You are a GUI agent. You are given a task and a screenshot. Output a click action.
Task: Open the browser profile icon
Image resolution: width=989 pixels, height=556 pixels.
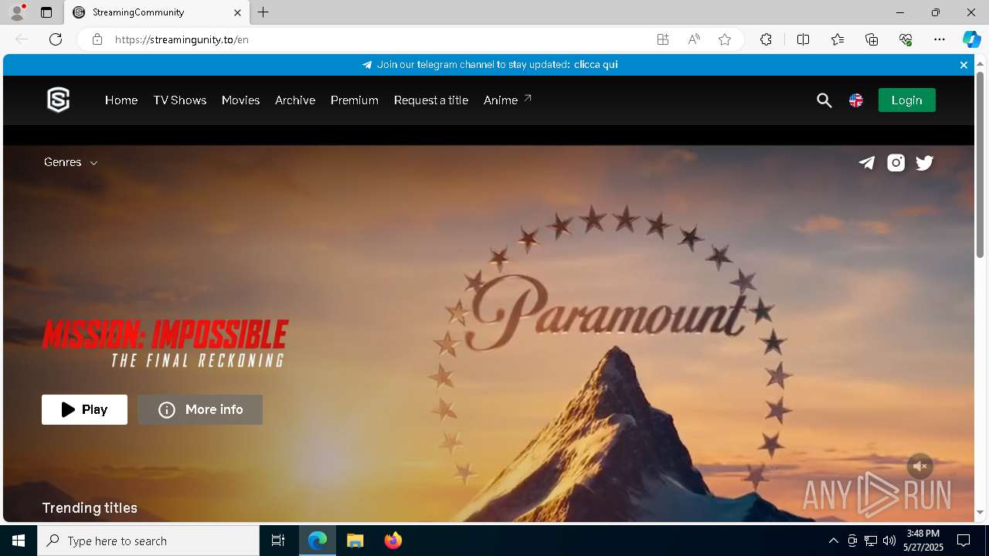pos(17,12)
